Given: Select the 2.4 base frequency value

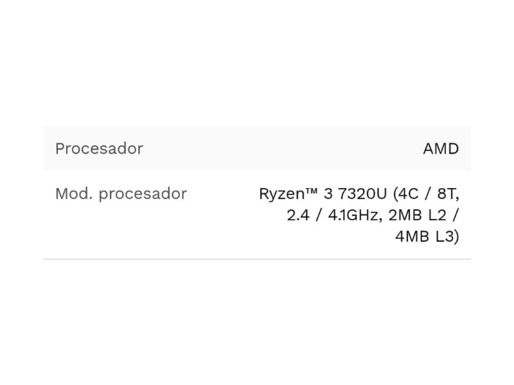Looking at the screenshot, I should click(298, 216).
